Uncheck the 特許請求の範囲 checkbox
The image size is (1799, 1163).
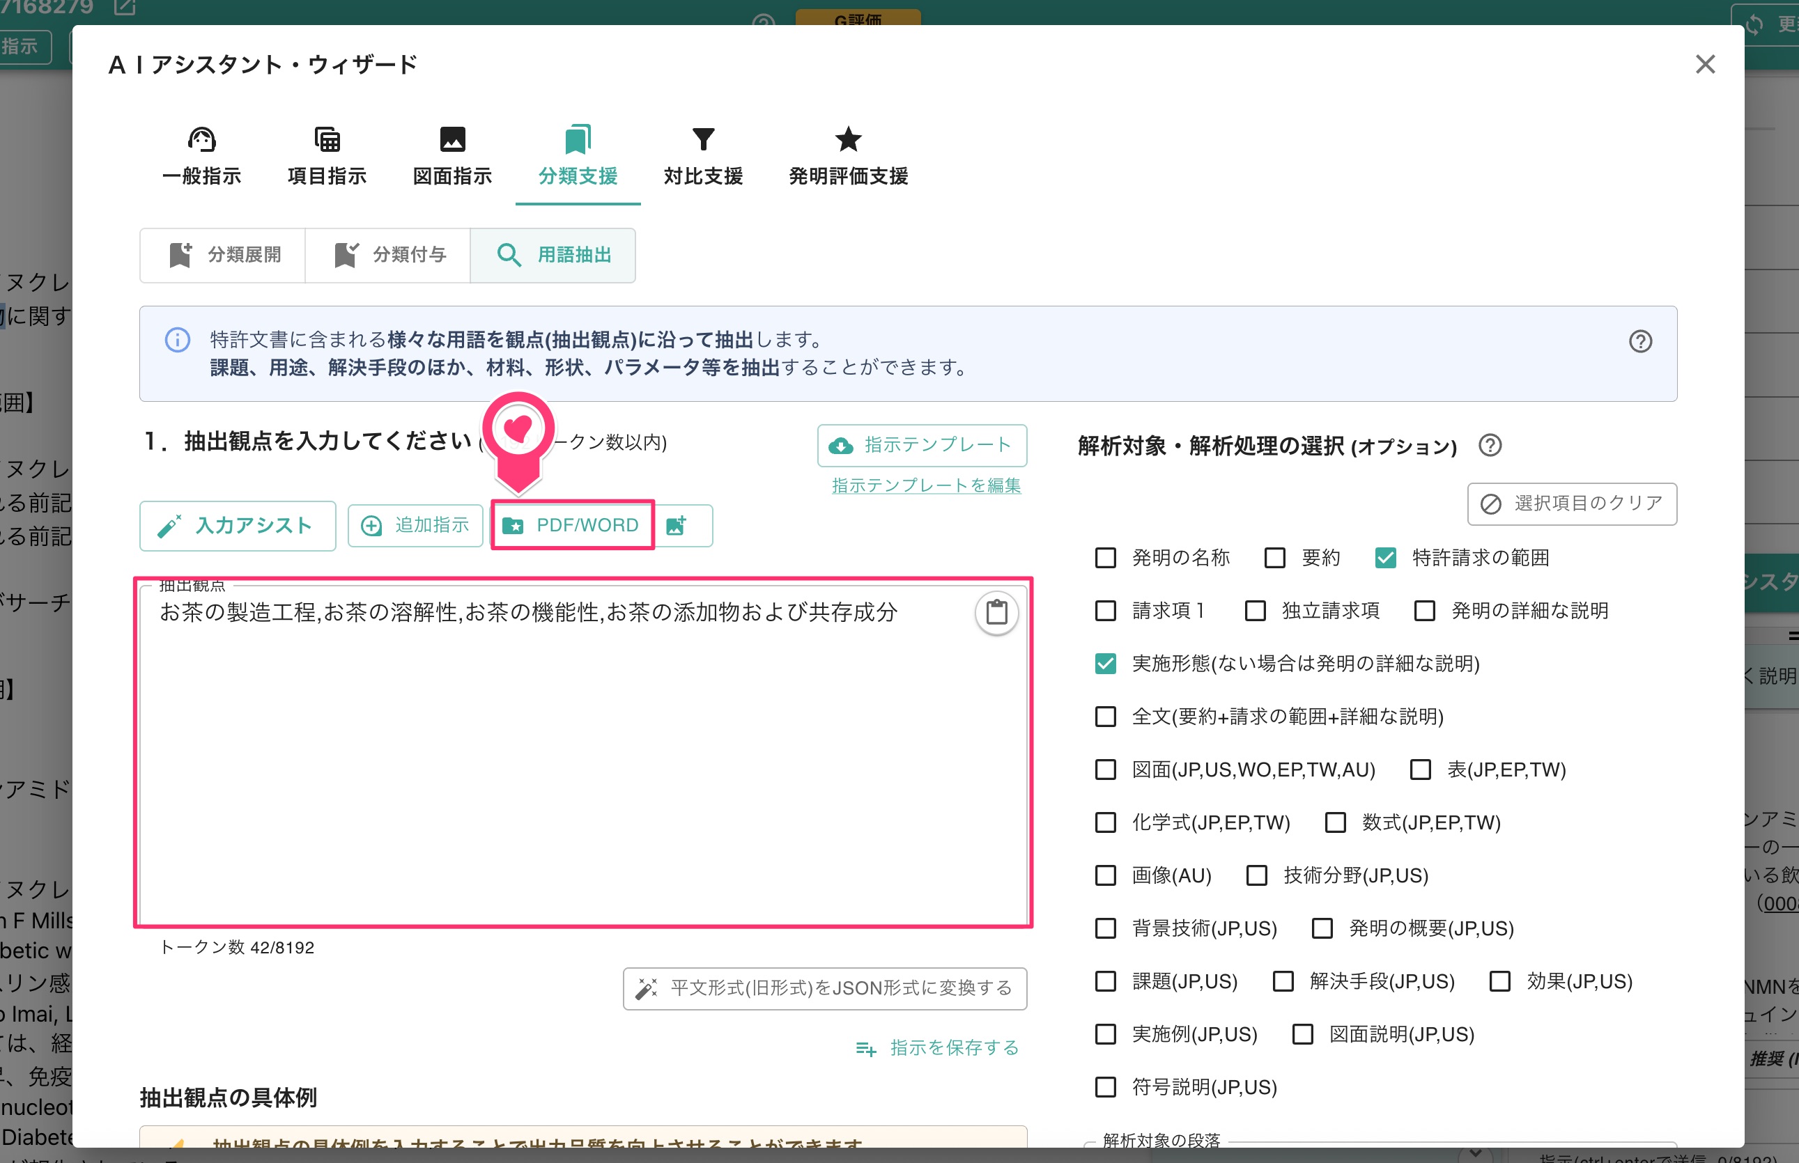(x=1386, y=557)
